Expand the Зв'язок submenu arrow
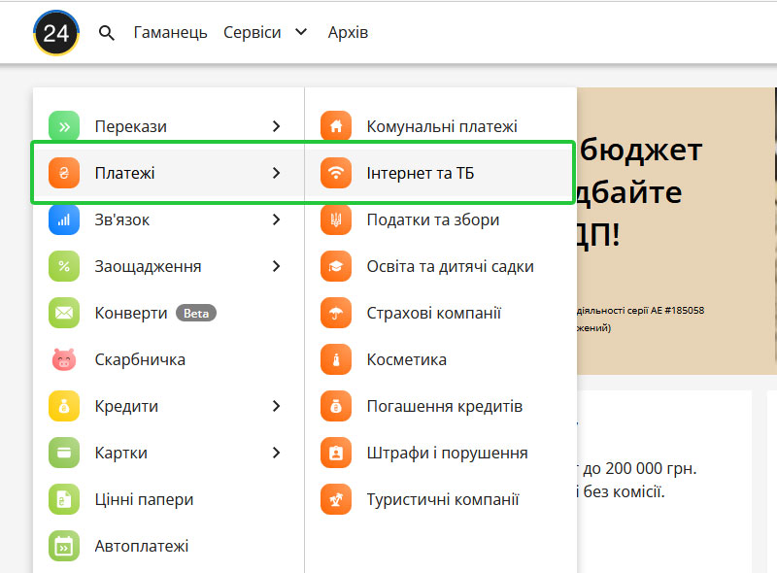Screen dimensions: 777x573 277,219
